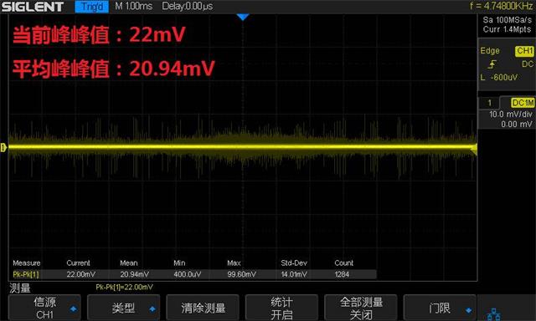Click the DC1M coupling badge
The width and height of the screenshot is (536, 321).
click(523, 103)
